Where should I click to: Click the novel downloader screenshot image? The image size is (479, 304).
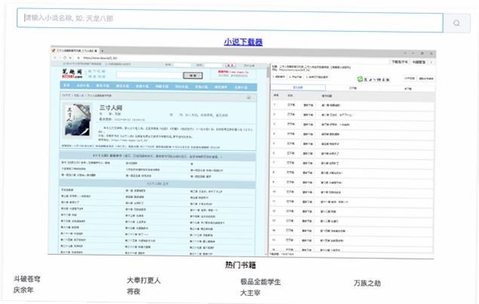(x=241, y=152)
